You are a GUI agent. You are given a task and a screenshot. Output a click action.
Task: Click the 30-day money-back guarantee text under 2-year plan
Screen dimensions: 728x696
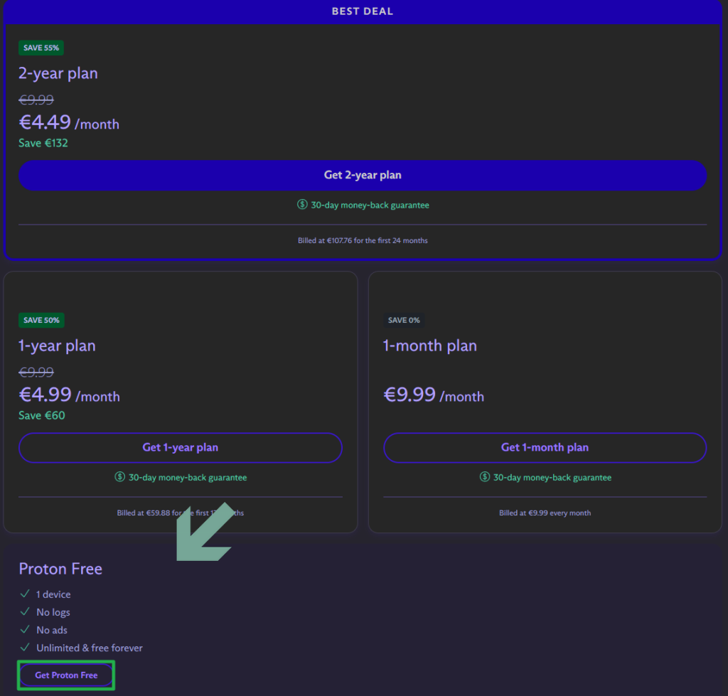pyautogui.click(x=370, y=205)
